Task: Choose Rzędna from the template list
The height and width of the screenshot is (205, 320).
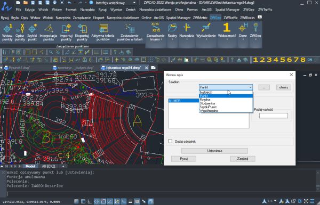Action: pos(226,100)
